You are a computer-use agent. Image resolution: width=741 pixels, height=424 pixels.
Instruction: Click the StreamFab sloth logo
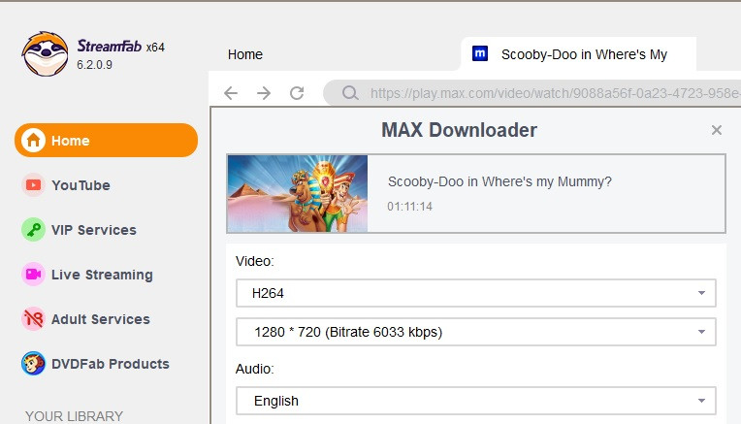pyautogui.click(x=45, y=54)
